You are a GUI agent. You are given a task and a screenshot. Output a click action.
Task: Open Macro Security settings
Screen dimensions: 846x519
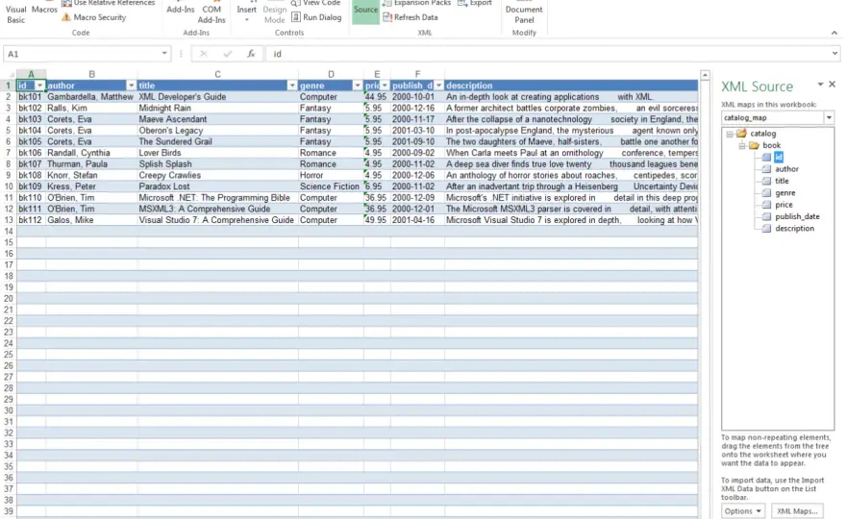(94, 17)
